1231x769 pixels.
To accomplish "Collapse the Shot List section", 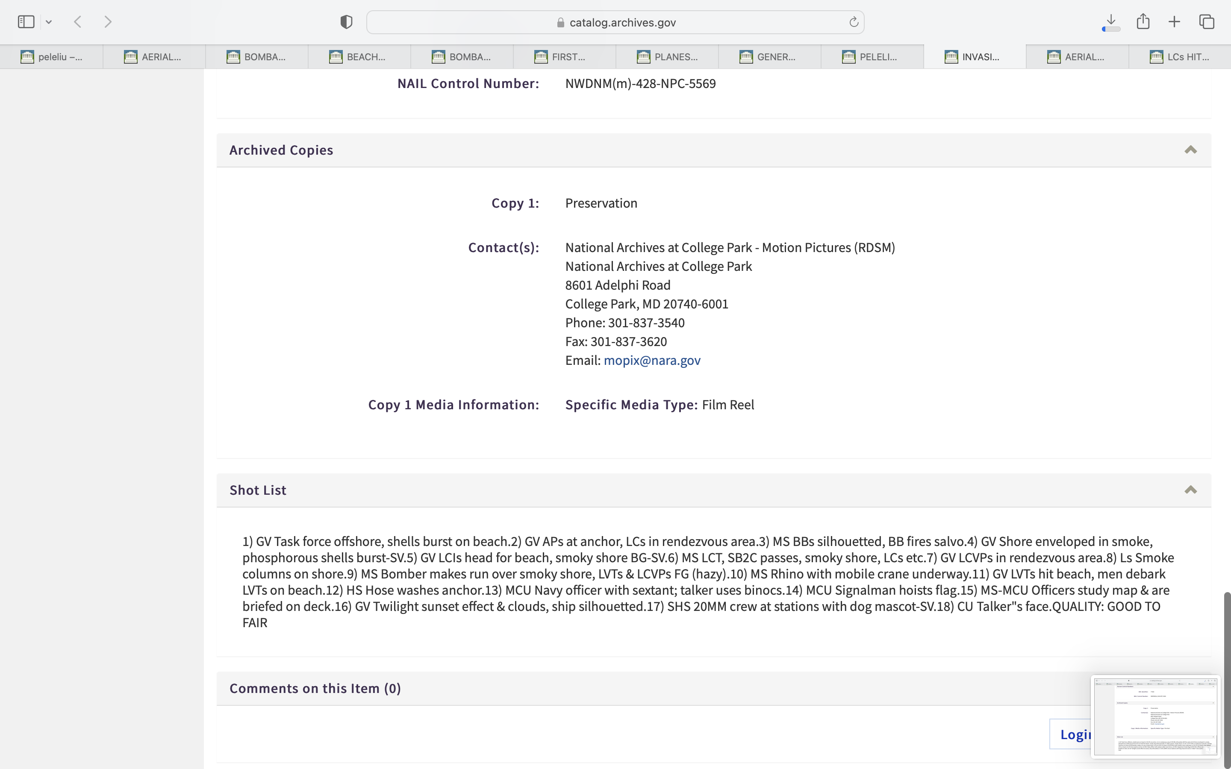I will [x=1190, y=490].
